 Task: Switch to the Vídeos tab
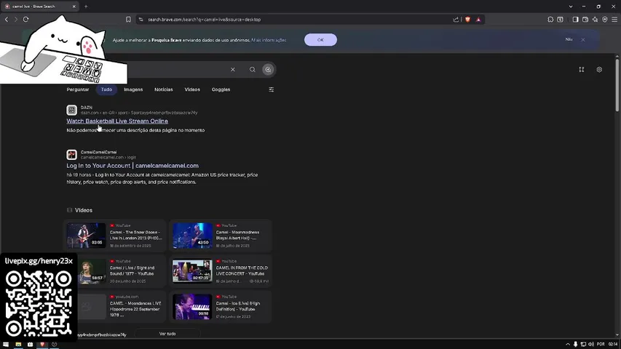click(192, 89)
